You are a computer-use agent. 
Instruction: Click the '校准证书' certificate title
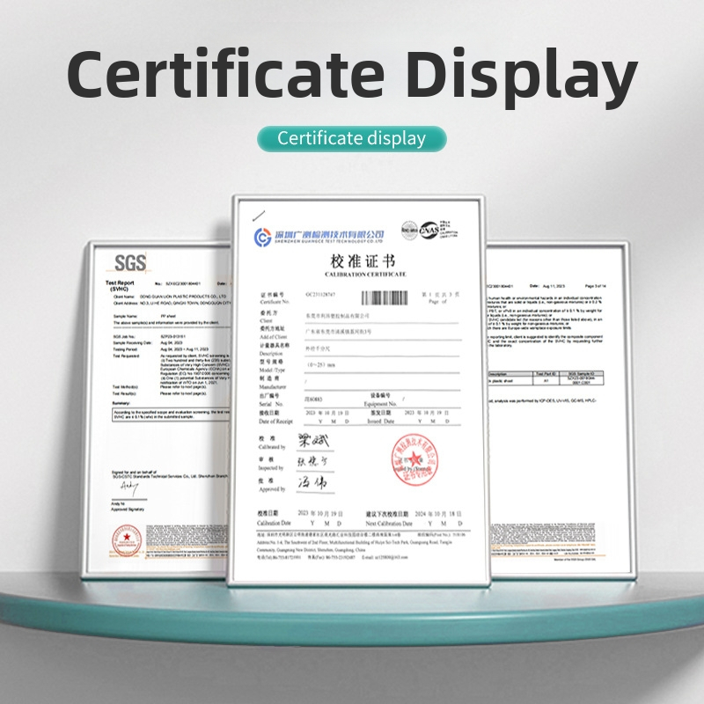(x=363, y=262)
